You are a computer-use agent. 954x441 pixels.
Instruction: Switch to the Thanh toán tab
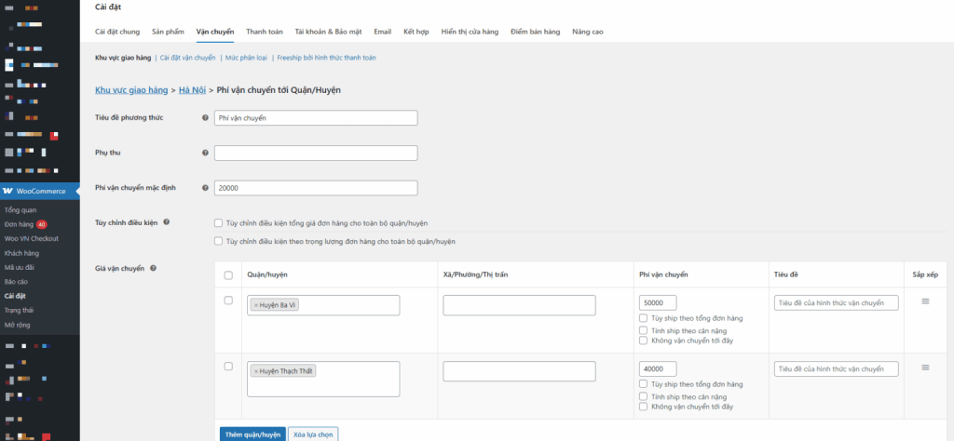pyautogui.click(x=264, y=32)
